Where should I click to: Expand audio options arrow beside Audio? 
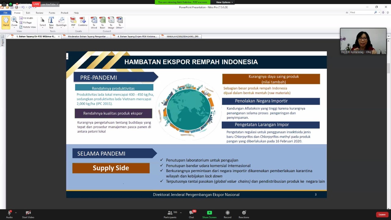pos(16,213)
